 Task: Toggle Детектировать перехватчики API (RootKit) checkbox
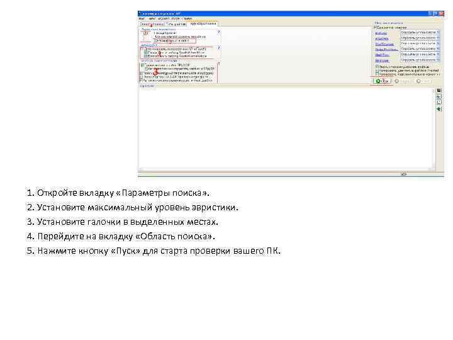pos(143,49)
